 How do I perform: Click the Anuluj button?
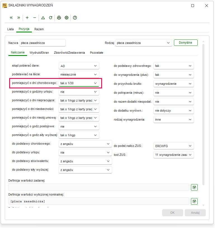click(195, 213)
